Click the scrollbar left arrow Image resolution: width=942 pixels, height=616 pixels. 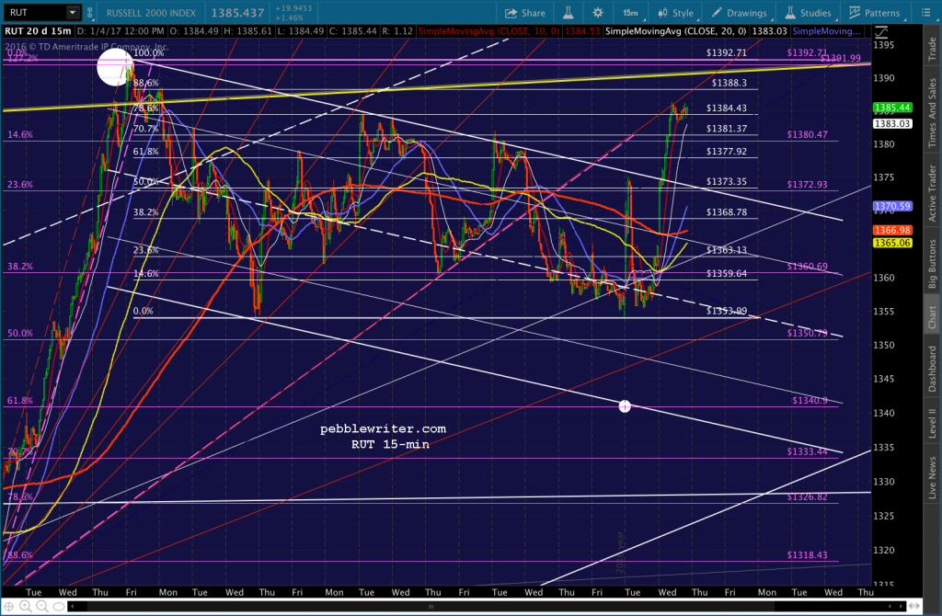(73, 607)
